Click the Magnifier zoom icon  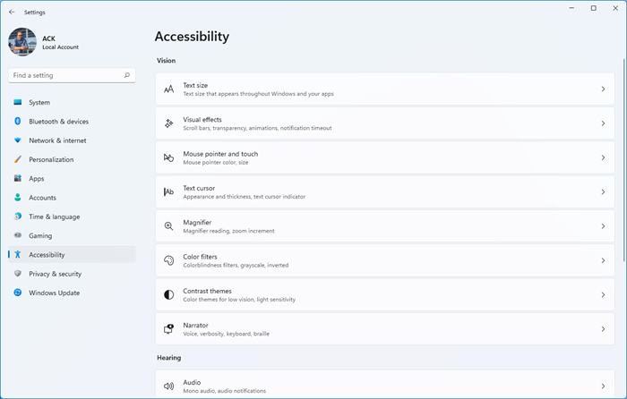168,226
